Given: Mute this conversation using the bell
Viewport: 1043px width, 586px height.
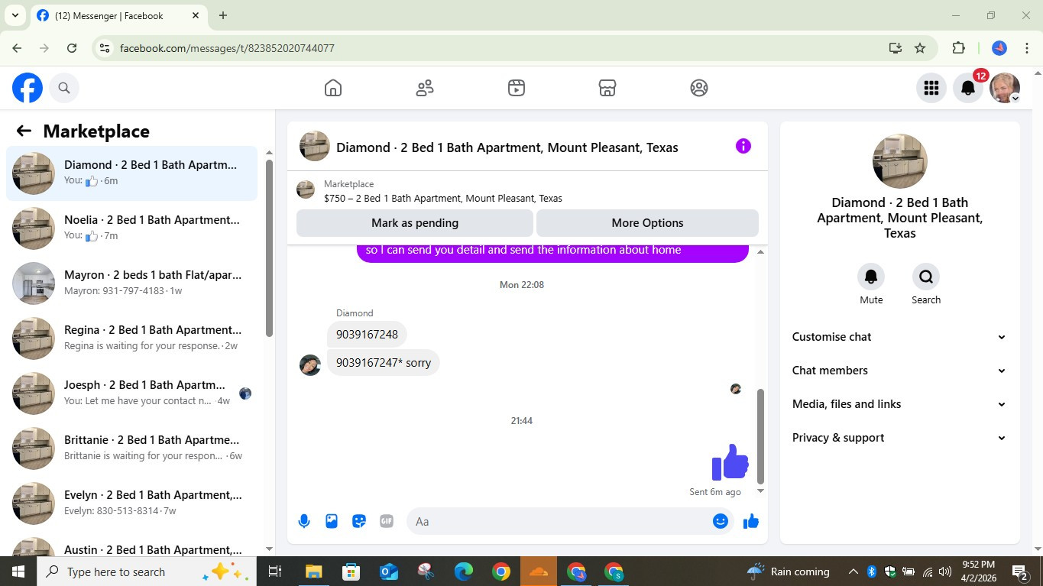Looking at the screenshot, I should coord(871,277).
